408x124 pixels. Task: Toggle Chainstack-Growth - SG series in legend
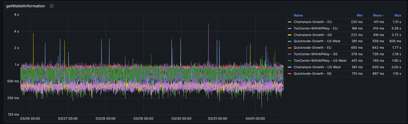click(313, 35)
